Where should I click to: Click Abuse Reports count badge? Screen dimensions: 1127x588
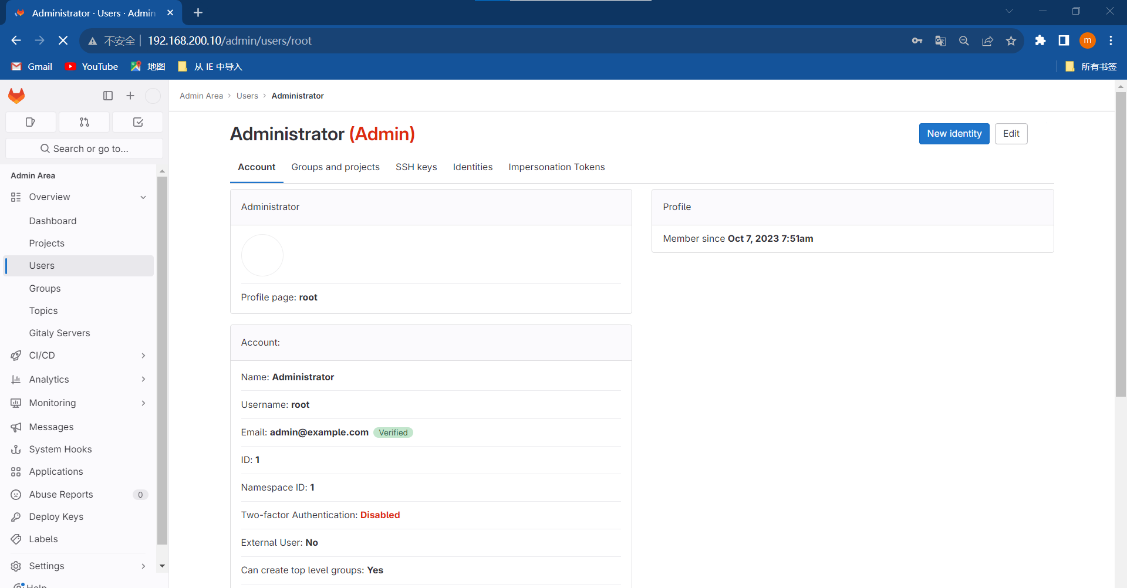[x=140, y=495]
